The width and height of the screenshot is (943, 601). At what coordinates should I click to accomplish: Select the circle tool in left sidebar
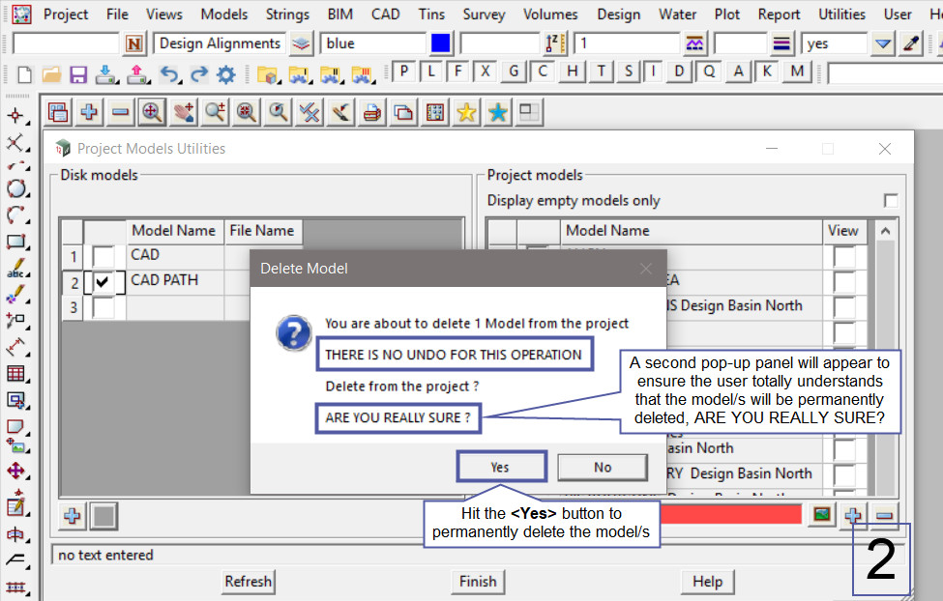pyautogui.click(x=16, y=188)
